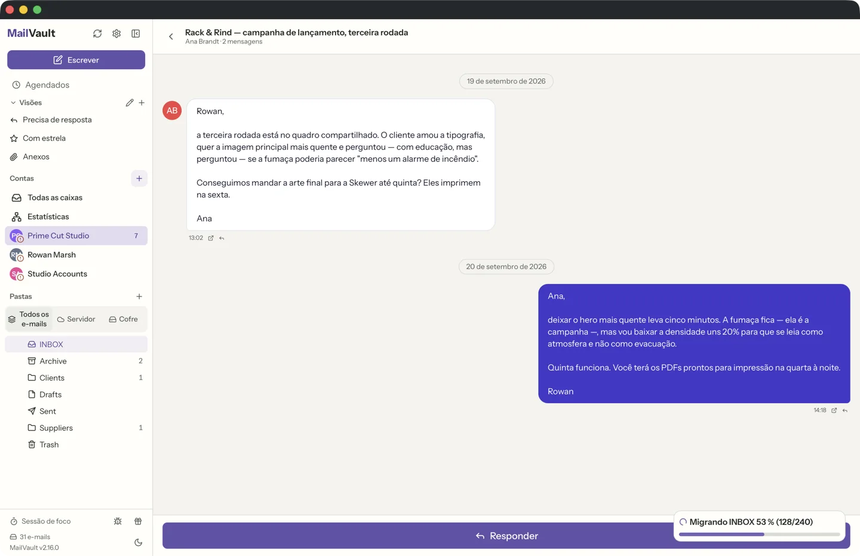Image resolution: width=860 pixels, height=556 pixels.
Task: Select the Prime Cut Studio account
Action: tap(76, 236)
